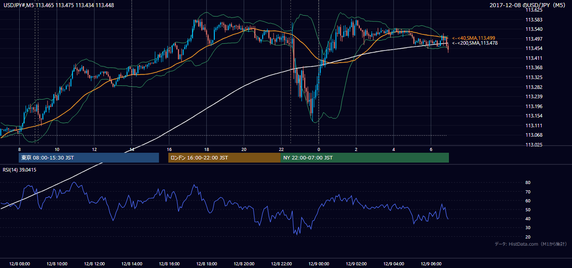Screen dimensions: 572x268
Task: Click hour label 8 below price chart
Action: pos(19,149)
